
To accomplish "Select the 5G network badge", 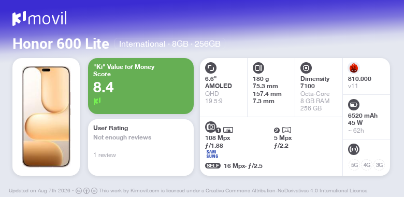I will click(x=354, y=165).
